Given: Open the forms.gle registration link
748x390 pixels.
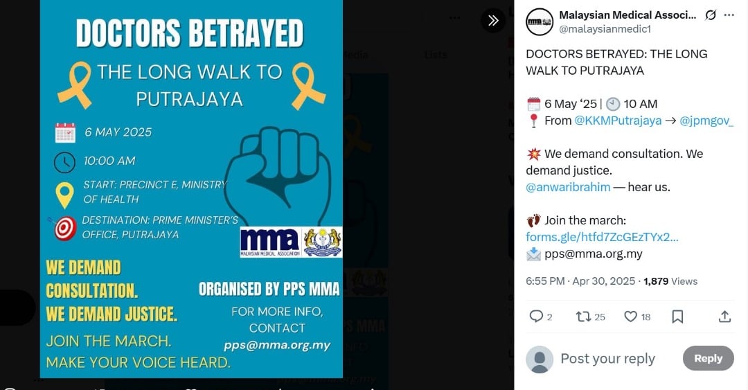Looking at the screenshot, I should 602,237.
